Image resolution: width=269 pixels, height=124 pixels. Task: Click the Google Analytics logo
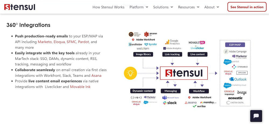[x=172, y=42]
